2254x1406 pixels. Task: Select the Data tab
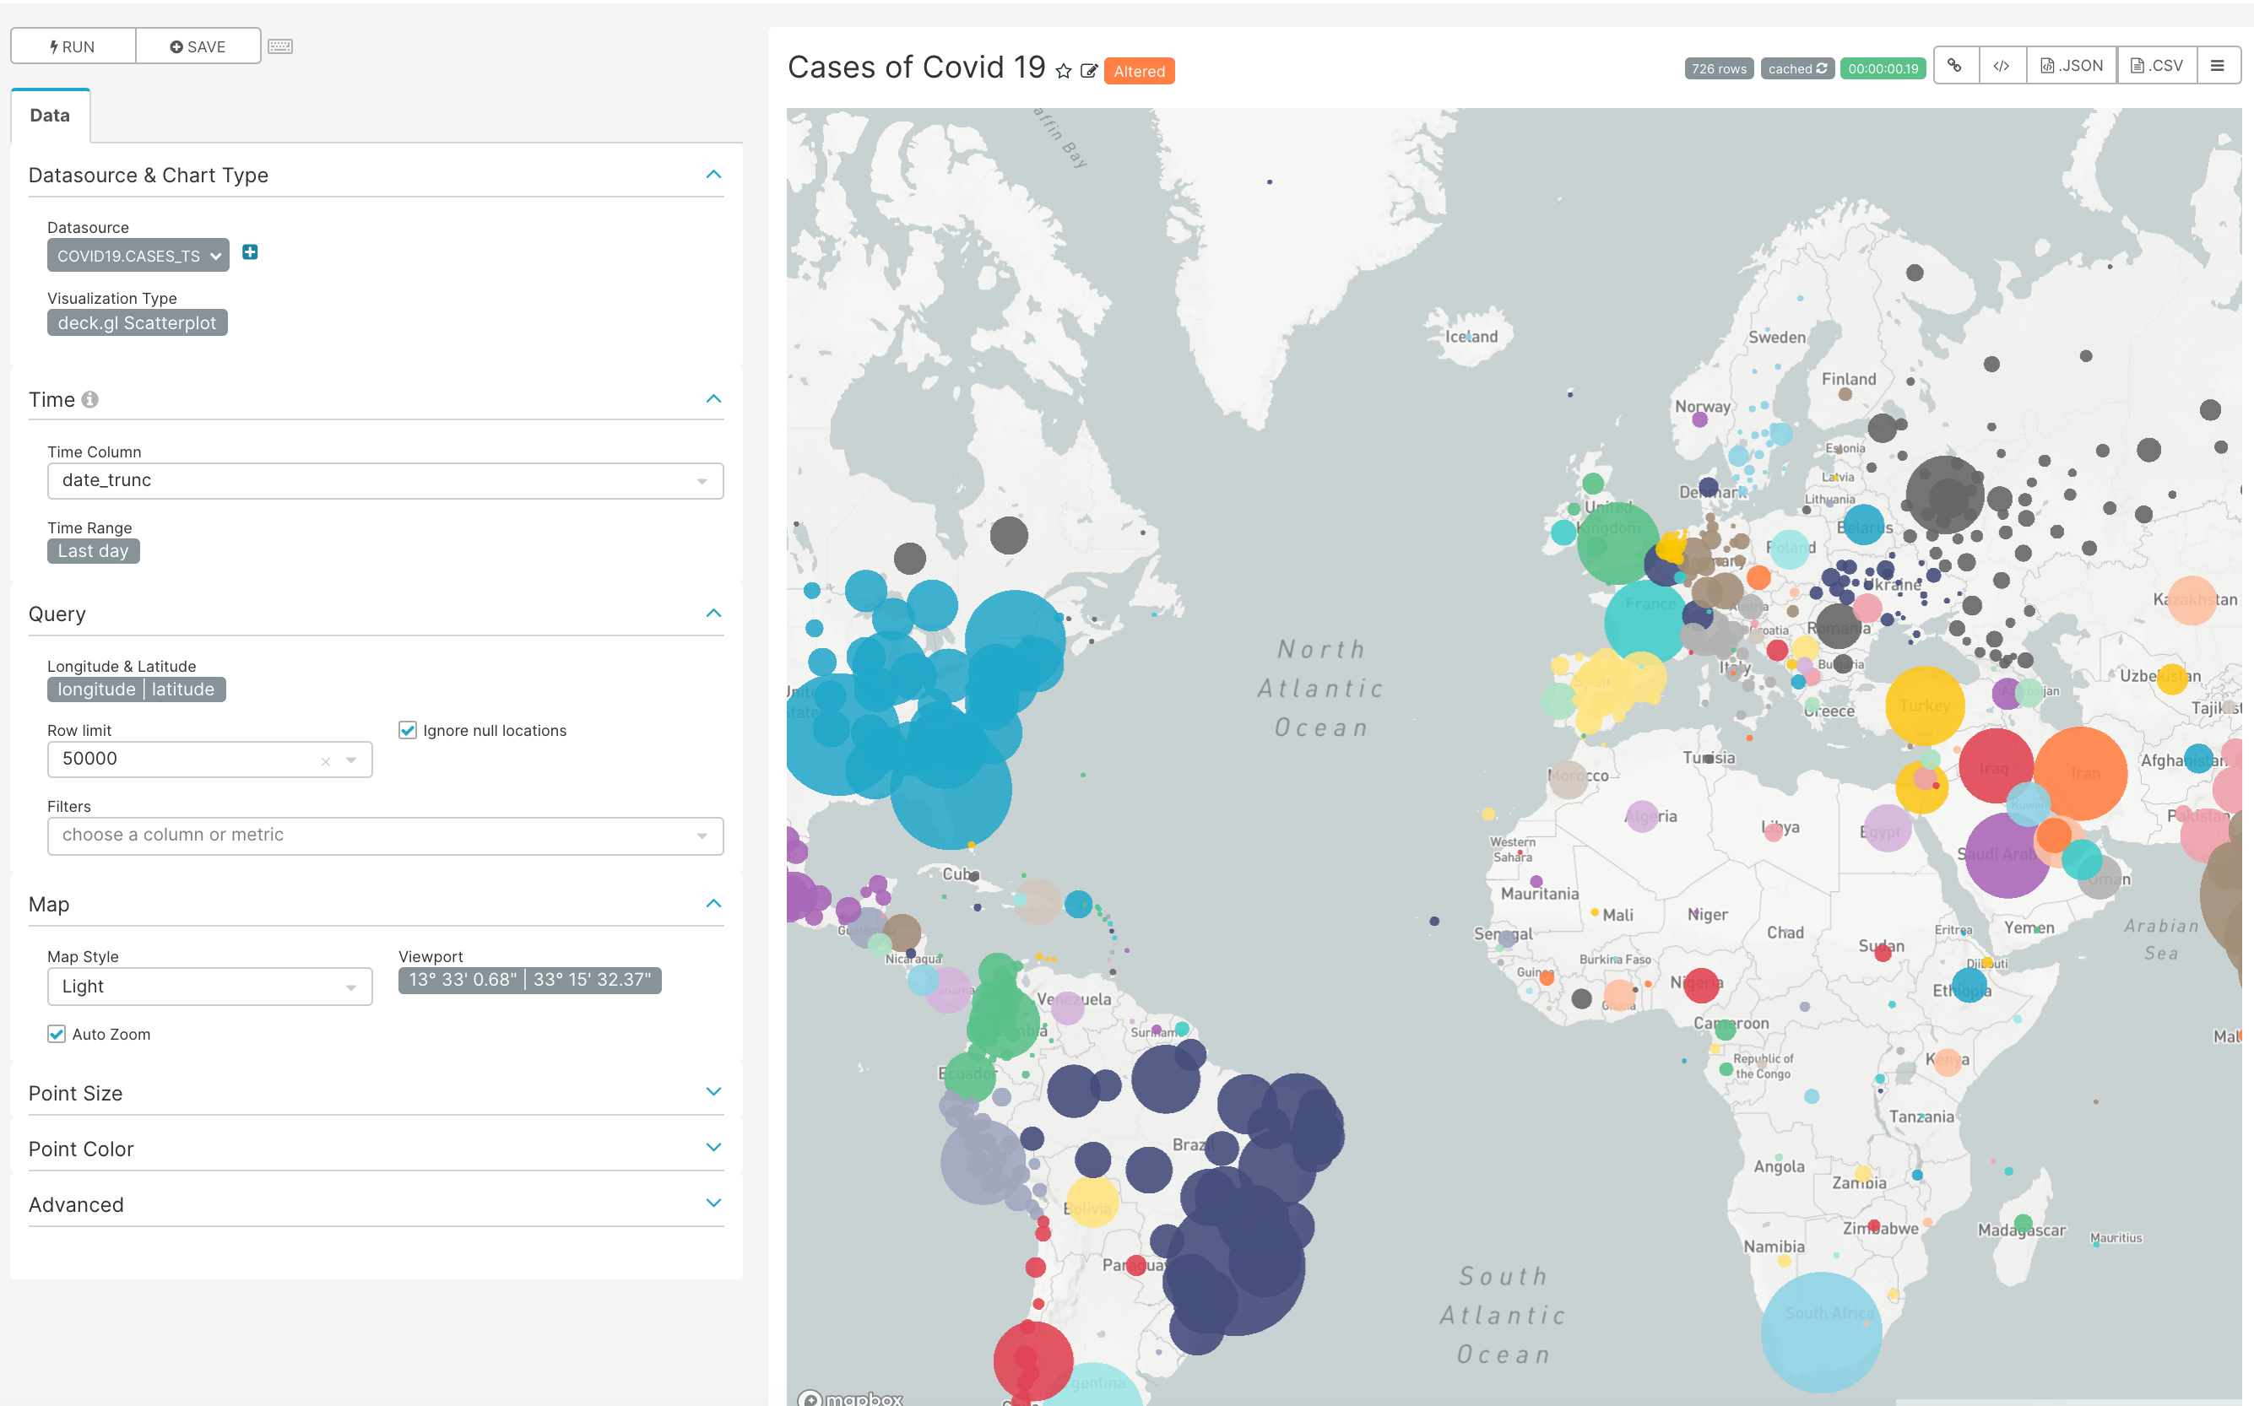click(x=51, y=116)
